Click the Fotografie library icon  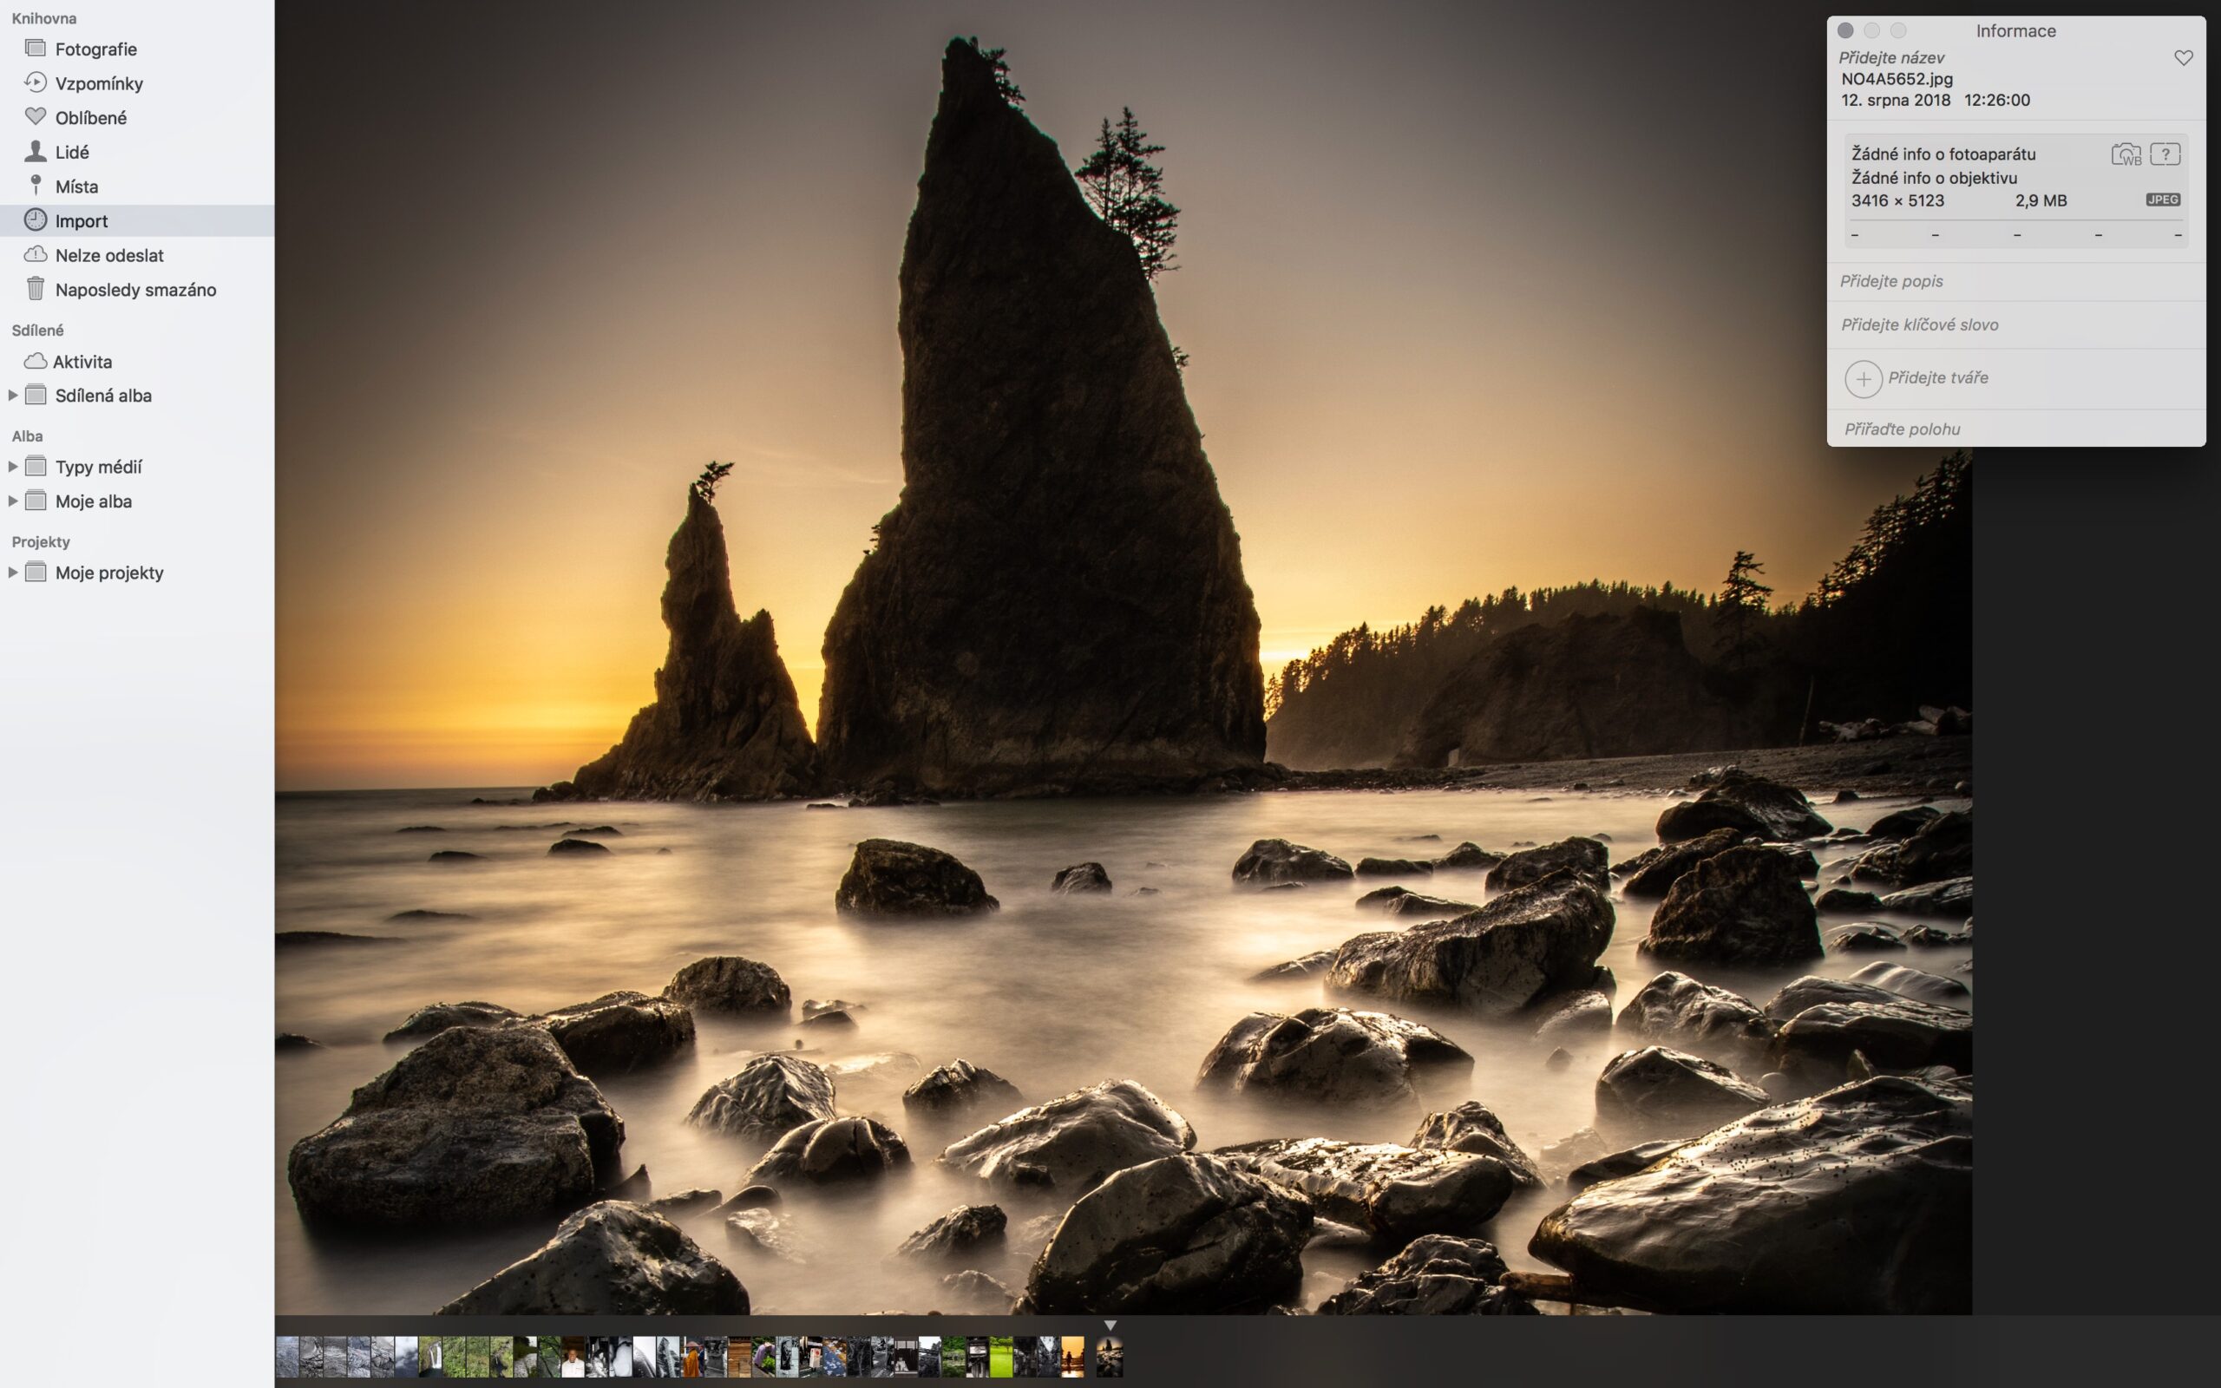(x=35, y=48)
